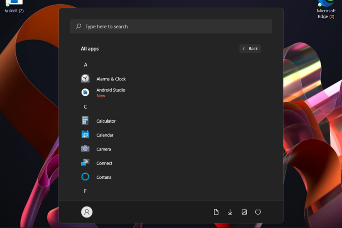Image resolution: width=342 pixels, height=228 pixels.
Task: Open the user account avatar
Action: tap(87, 212)
